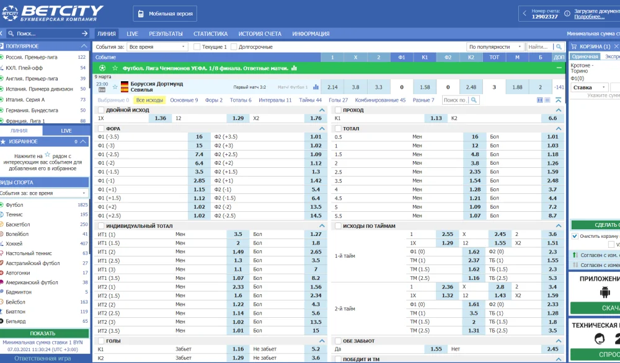Select odds 2.14 for home win
Screen dimensions: 620x363
pos(332,87)
